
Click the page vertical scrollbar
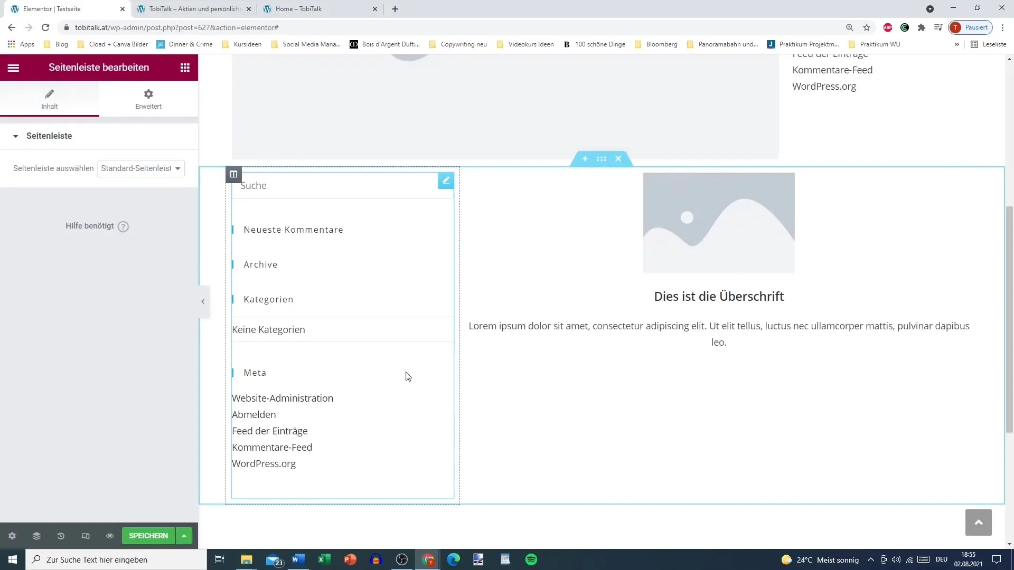1009,319
